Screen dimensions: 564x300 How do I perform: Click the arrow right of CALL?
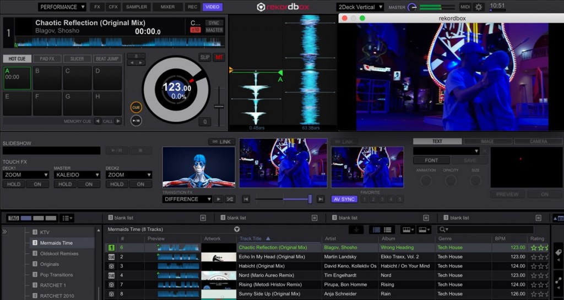118,121
